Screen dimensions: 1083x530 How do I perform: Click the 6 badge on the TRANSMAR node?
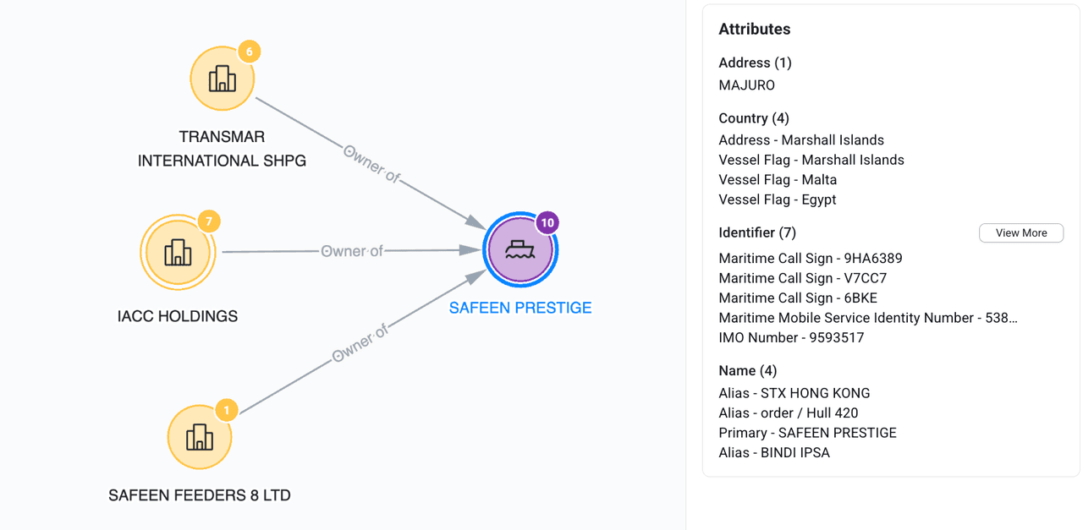[x=249, y=52]
